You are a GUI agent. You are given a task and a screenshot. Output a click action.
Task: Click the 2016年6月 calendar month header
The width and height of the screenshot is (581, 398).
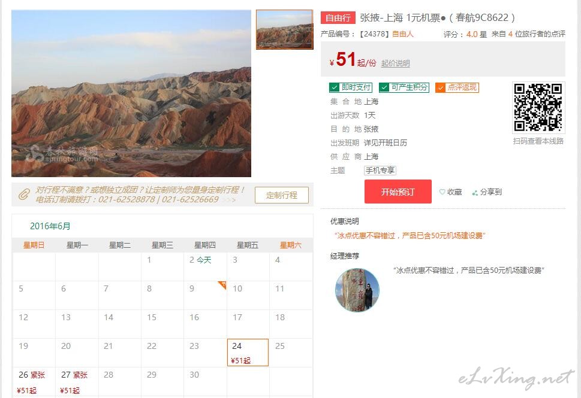click(x=50, y=226)
